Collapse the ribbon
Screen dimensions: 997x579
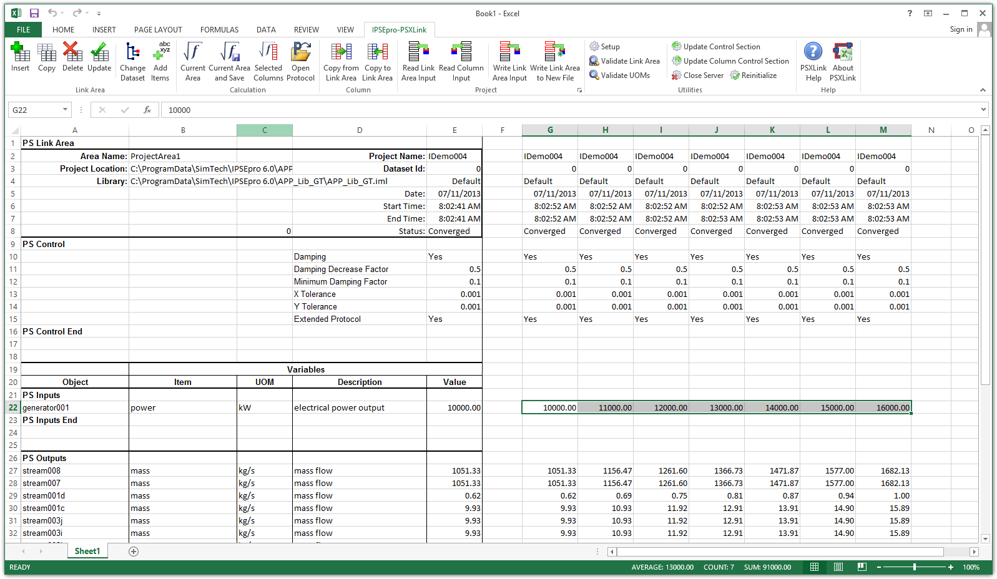coord(983,90)
